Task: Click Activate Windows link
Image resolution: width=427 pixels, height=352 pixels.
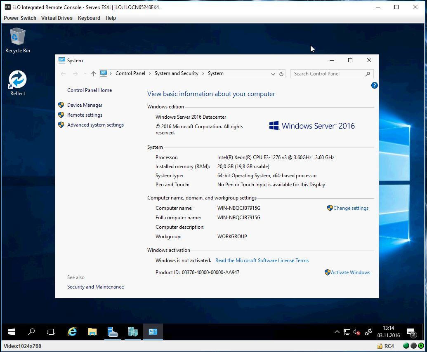Action: point(351,272)
